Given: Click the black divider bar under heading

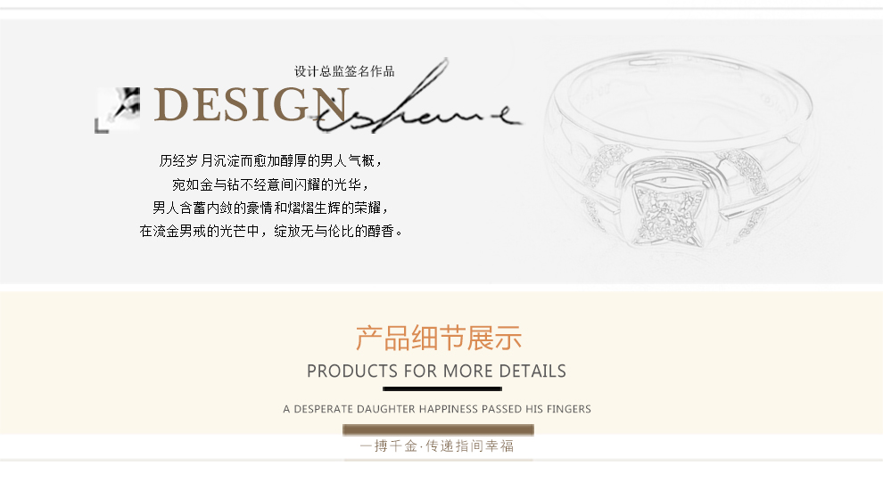Looking at the screenshot, I should coord(442,388).
